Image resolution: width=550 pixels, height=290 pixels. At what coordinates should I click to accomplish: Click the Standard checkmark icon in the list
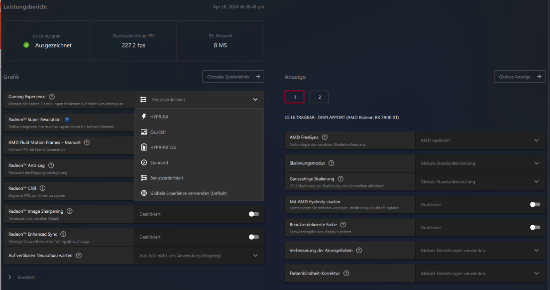point(144,162)
